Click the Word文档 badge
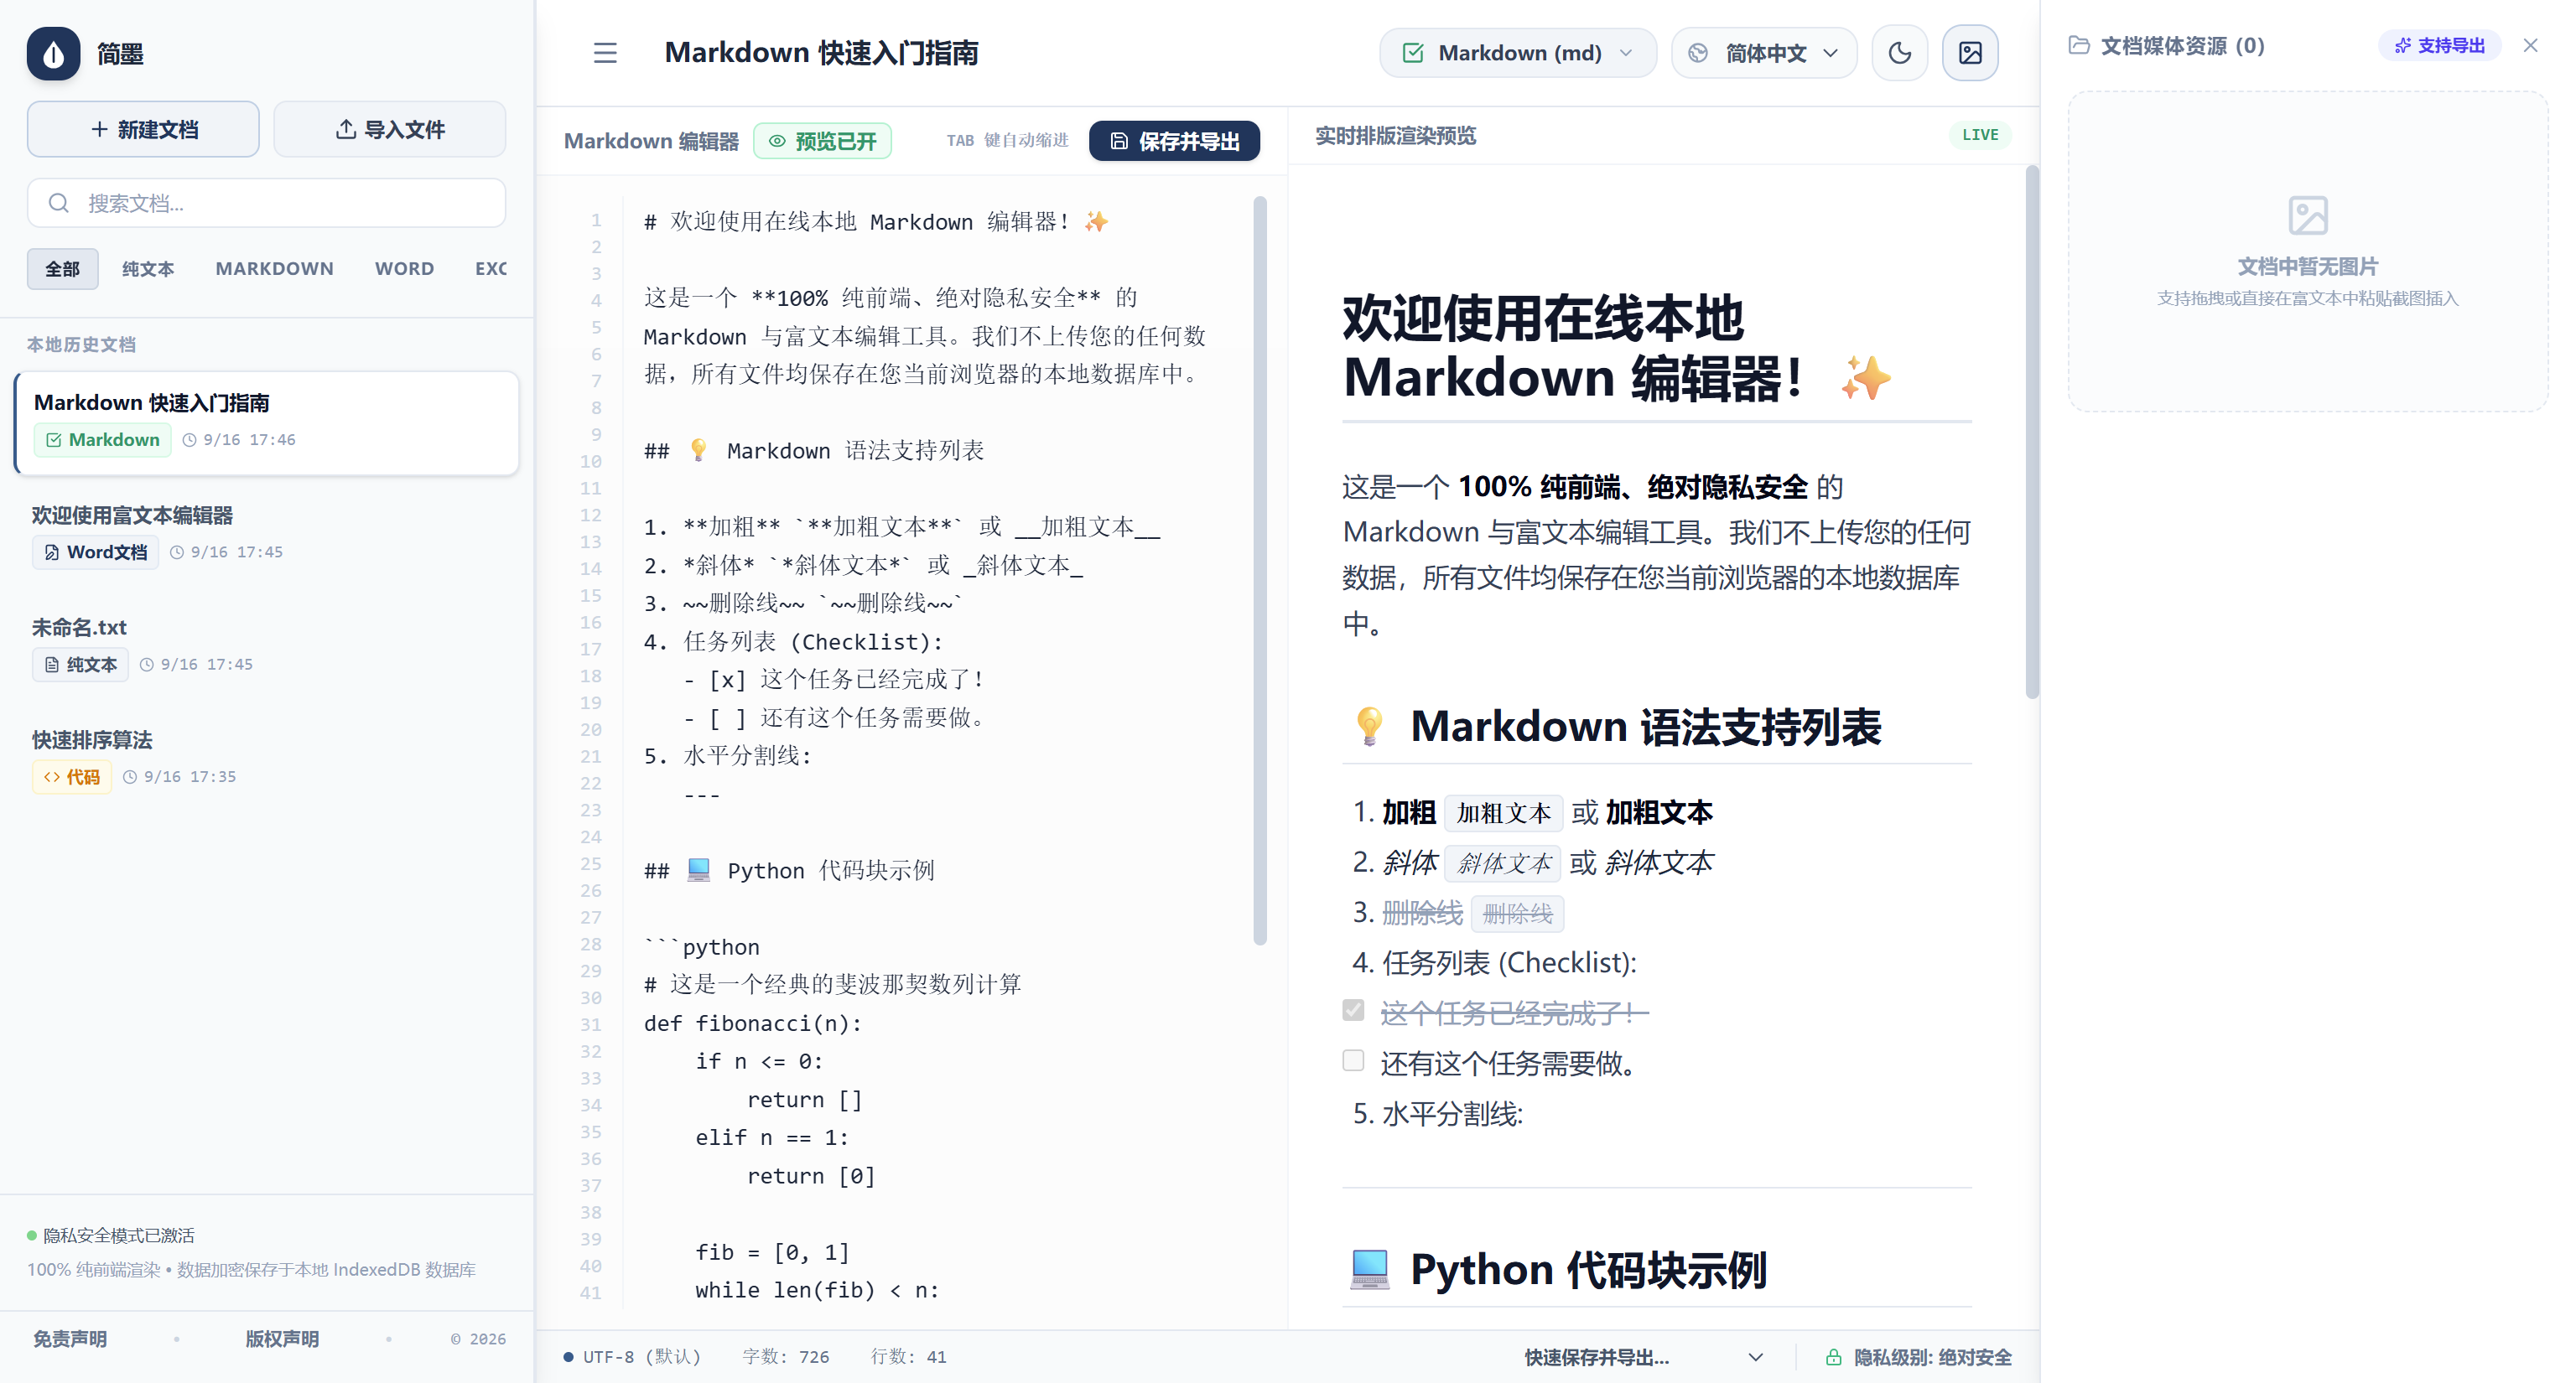 click(x=96, y=552)
